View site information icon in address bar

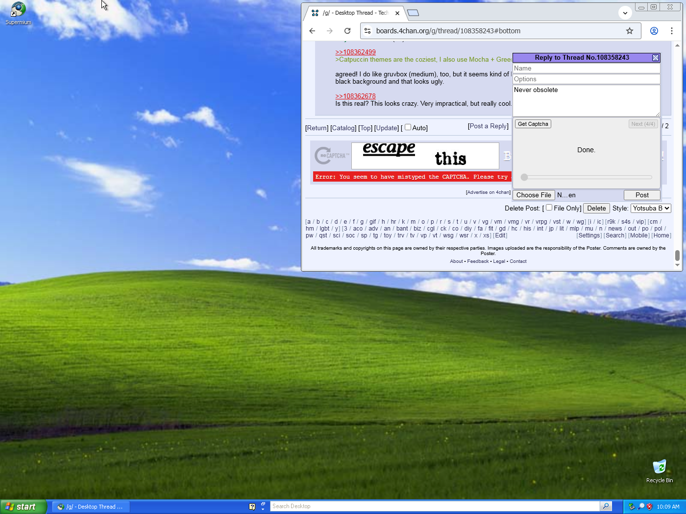click(x=367, y=31)
